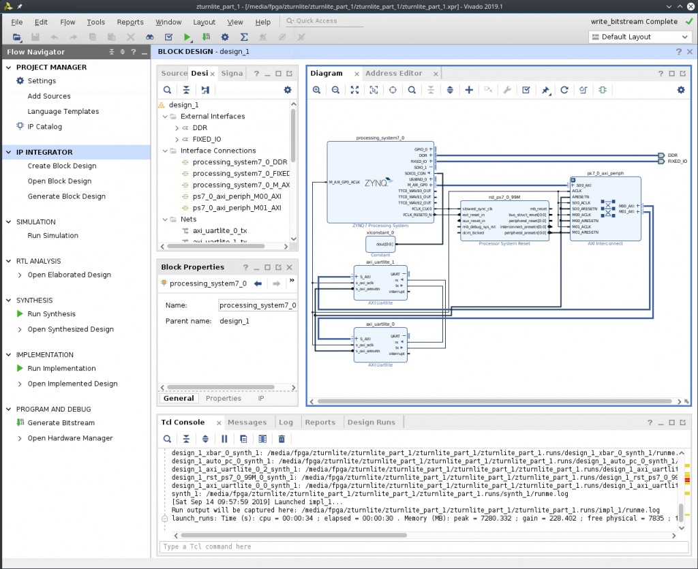Click the binoculars Find icon in main toolbar
Screen dimensions: 698x569
pyautogui.click(x=149, y=37)
